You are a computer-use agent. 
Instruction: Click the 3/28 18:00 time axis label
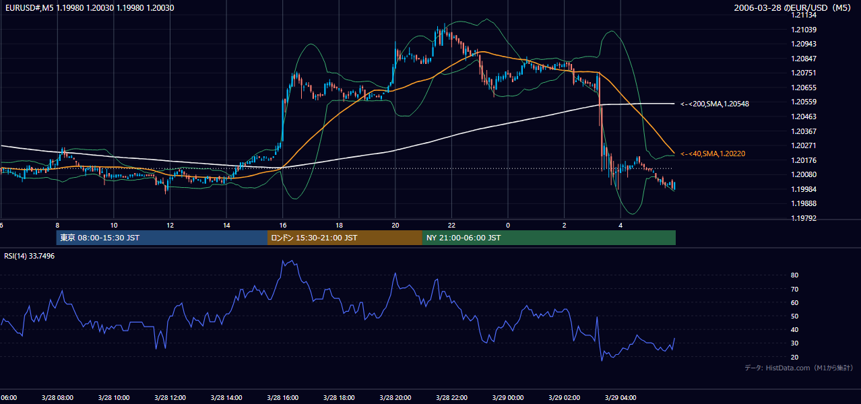pos(338,397)
